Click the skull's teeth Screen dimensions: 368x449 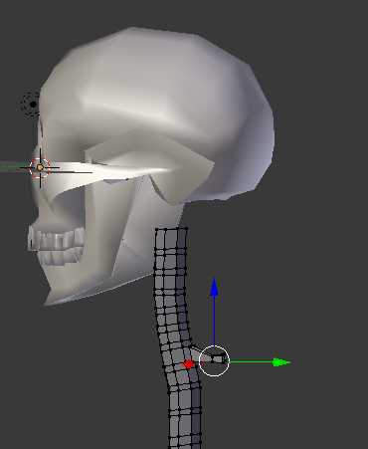57,245
